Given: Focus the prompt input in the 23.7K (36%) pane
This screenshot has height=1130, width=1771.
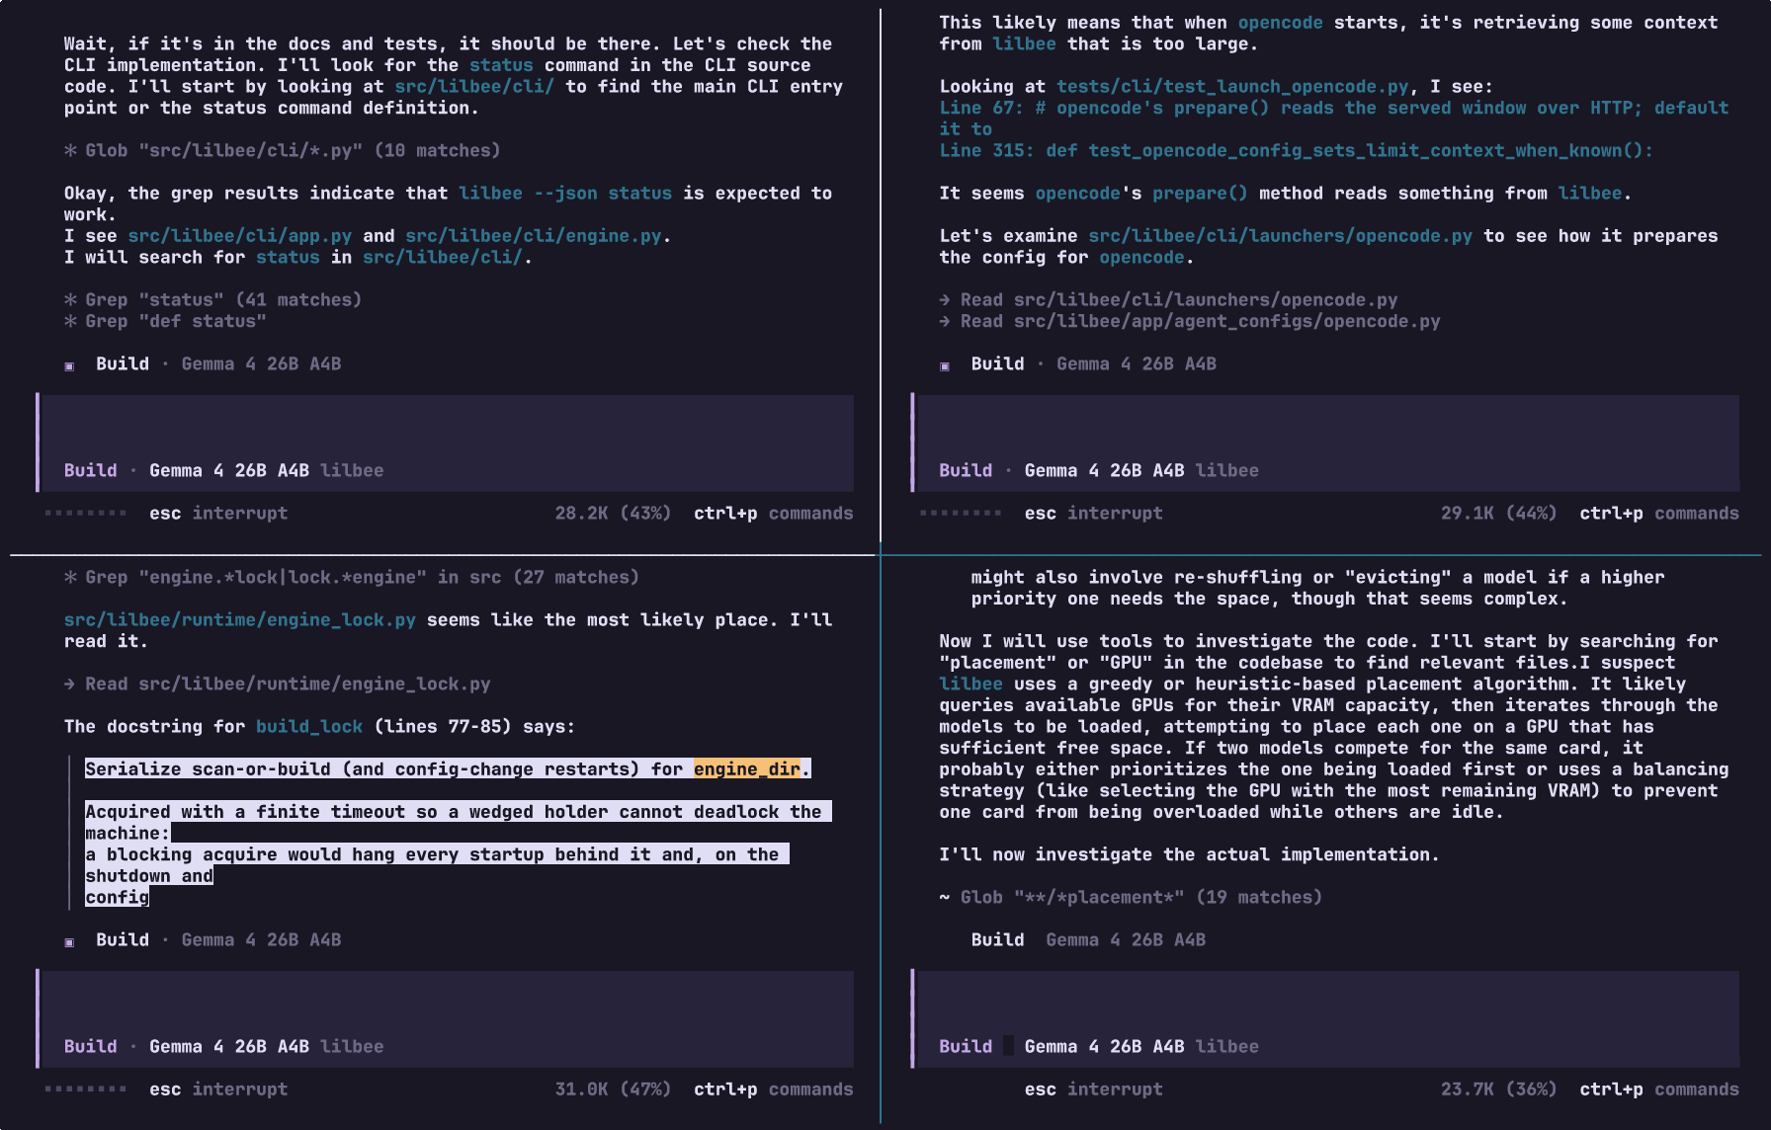Looking at the screenshot, I should point(1325,1018).
